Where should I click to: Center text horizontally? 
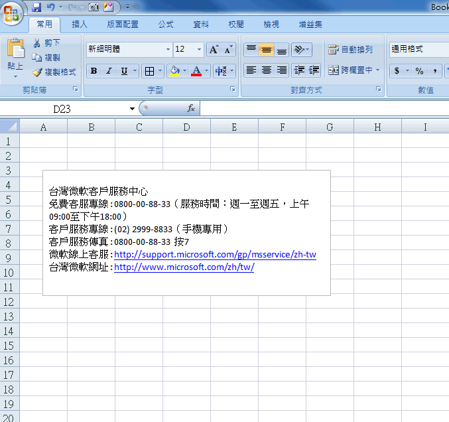[x=267, y=70]
